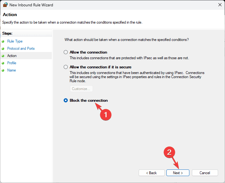225x183 pixels.
Task: Choose Allow the connection if it is secure
Action: pos(66,67)
